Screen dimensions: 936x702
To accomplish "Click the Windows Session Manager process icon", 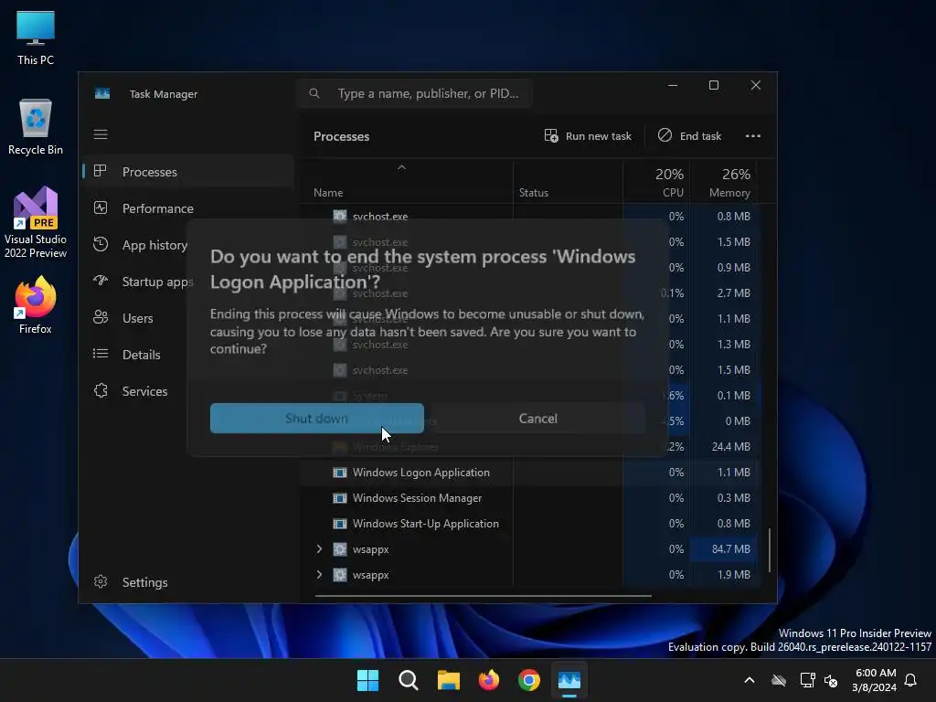I will click(340, 498).
